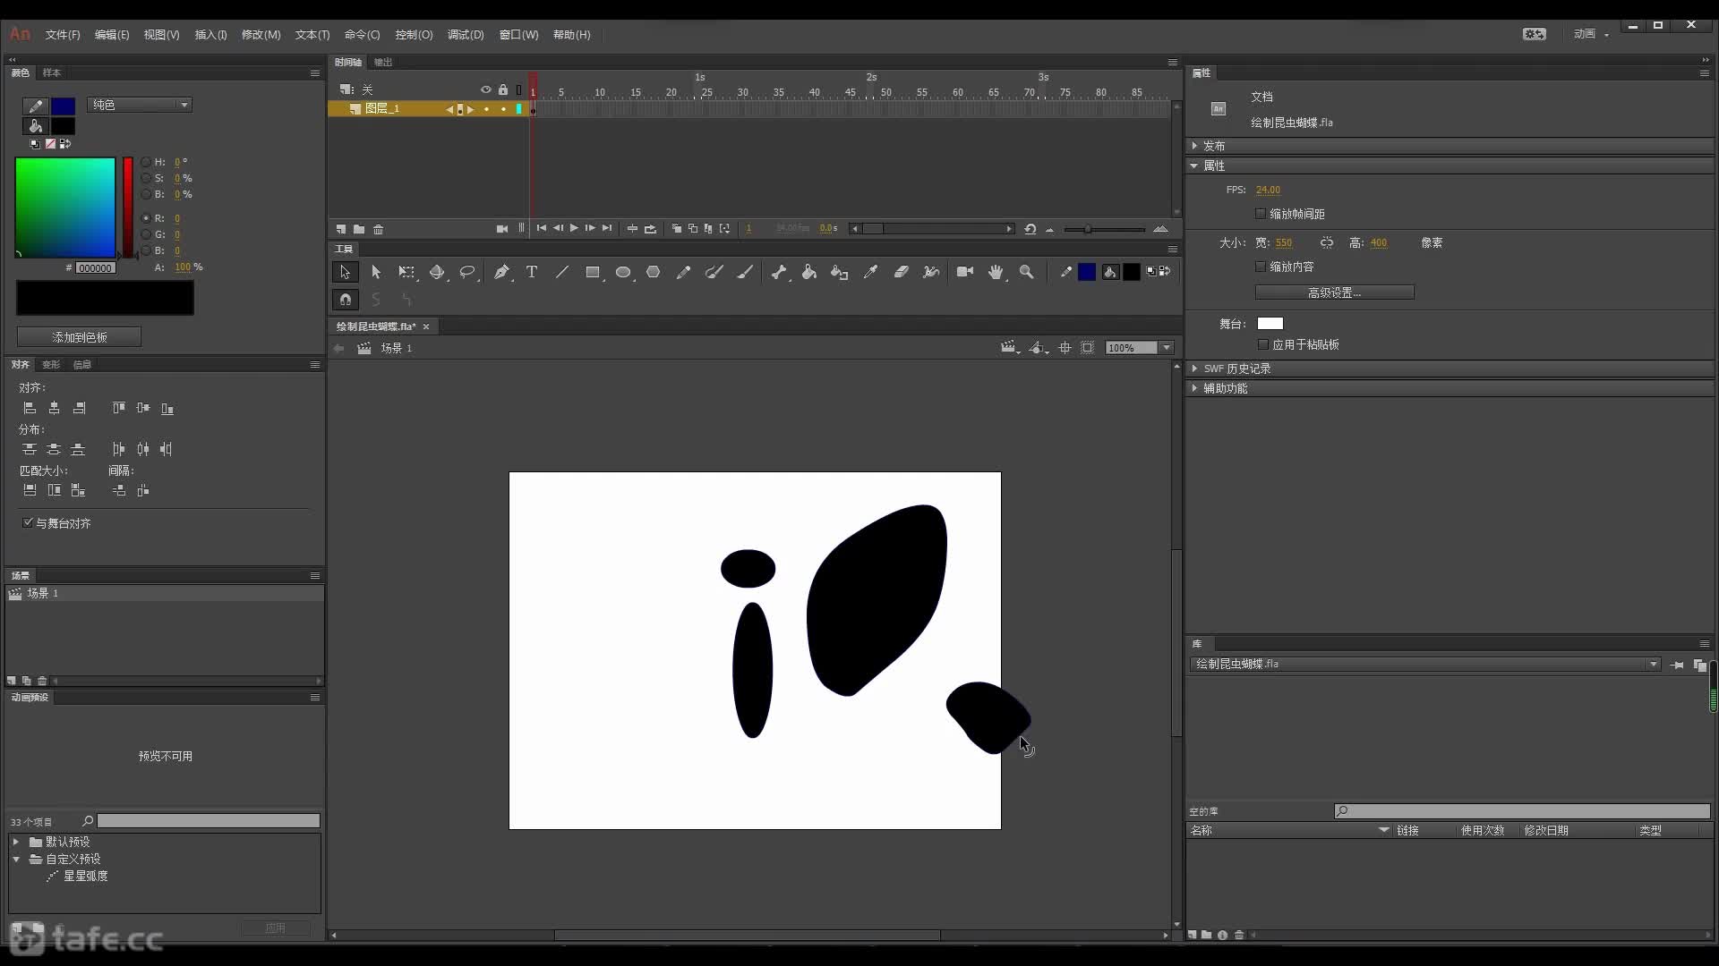Select the Oval tool
This screenshot has height=966, width=1719.
(623, 272)
